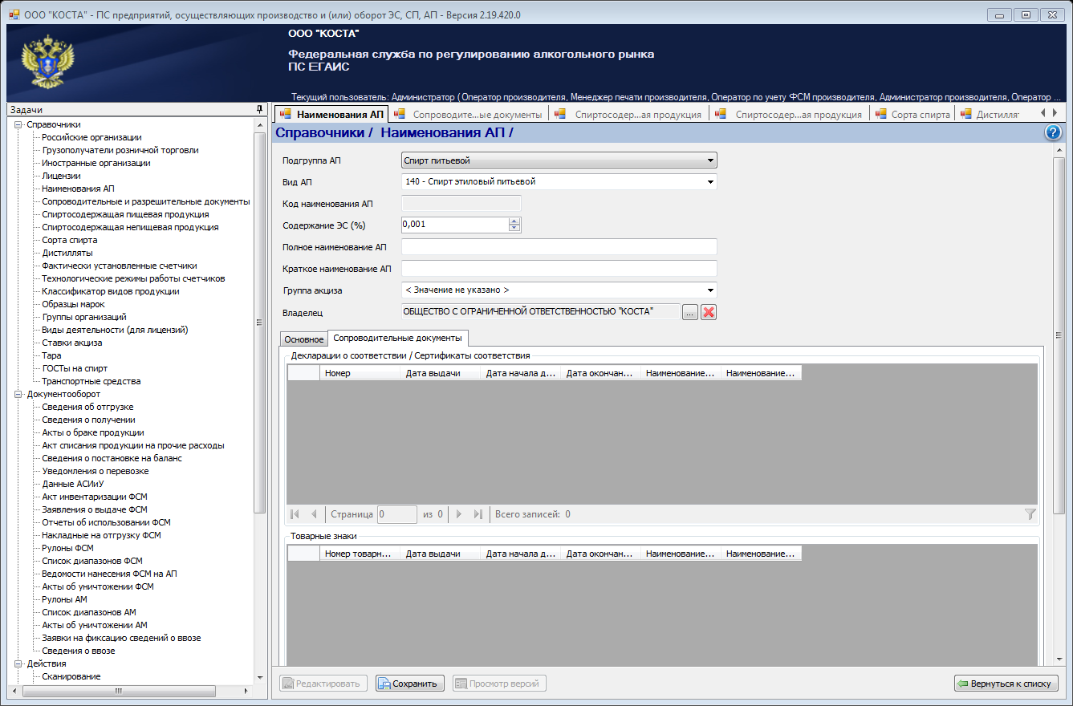Viewport: 1073px width, 706px height.
Task: Open Сведения об отгрузке in tree
Action: click(x=87, y=407)
